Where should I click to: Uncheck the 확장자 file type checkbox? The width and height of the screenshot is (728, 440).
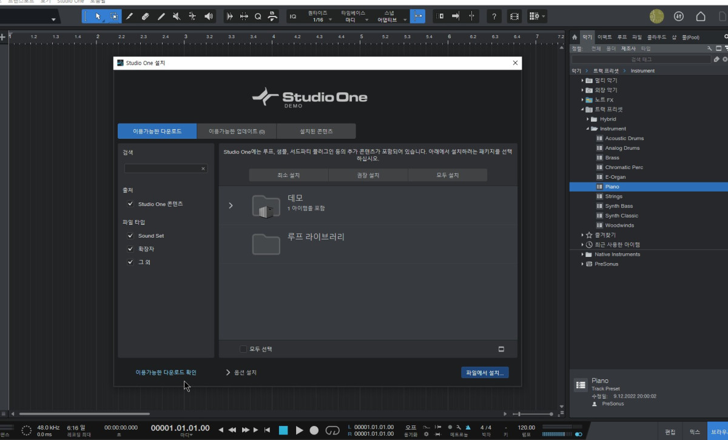coord(130,249)
